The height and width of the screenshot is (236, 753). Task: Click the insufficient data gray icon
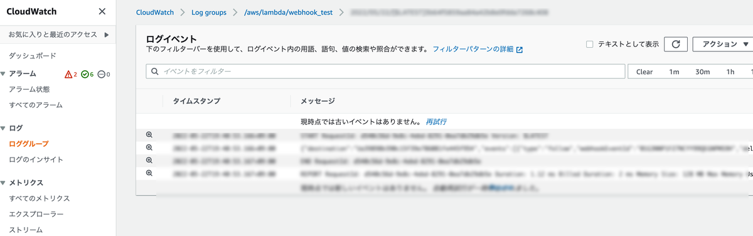[100, 74]
